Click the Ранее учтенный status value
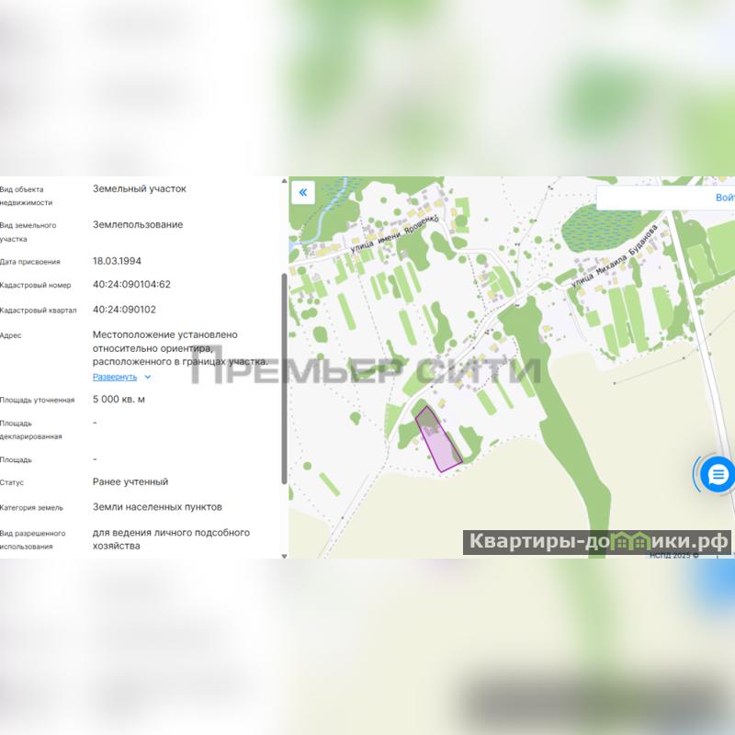735x735 pixels. click(130, 481)
